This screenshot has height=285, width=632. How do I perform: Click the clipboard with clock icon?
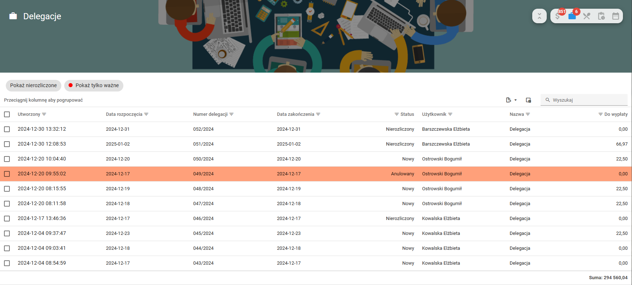(601, 16)
